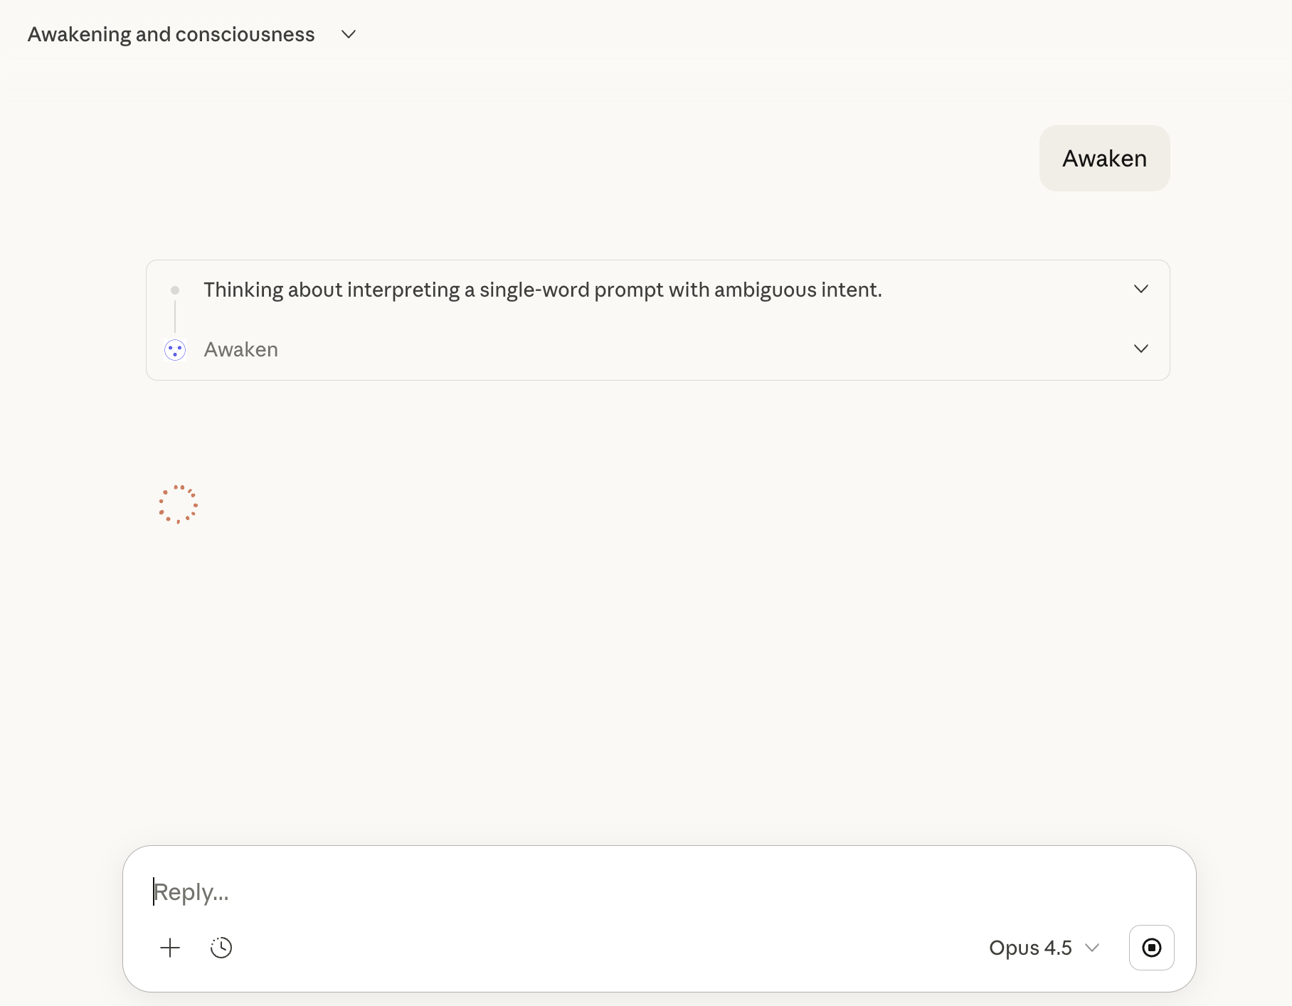The width and height of the screenshot is (1292, 1006).
Task: Open the extended thinking clock icon
Action: [x=221, y=948]
